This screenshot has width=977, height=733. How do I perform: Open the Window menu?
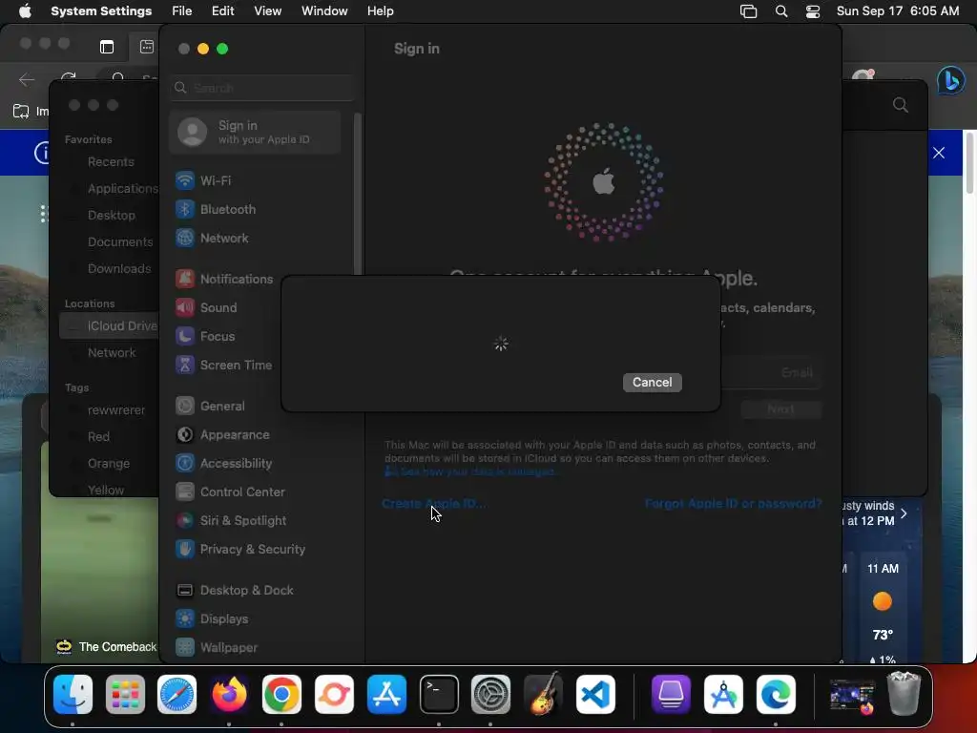[x=324, y=11]
